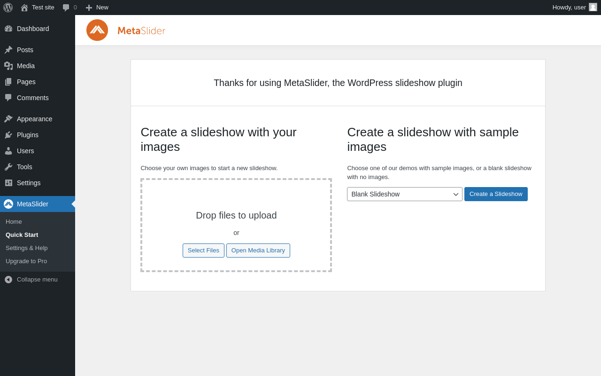Click the Select Files button
The height and width of the screenshot is (376, 601).
[203, 251]
